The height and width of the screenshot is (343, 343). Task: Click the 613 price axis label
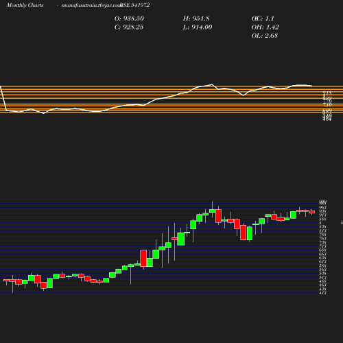pyautogui.click(x=322, y=262)
